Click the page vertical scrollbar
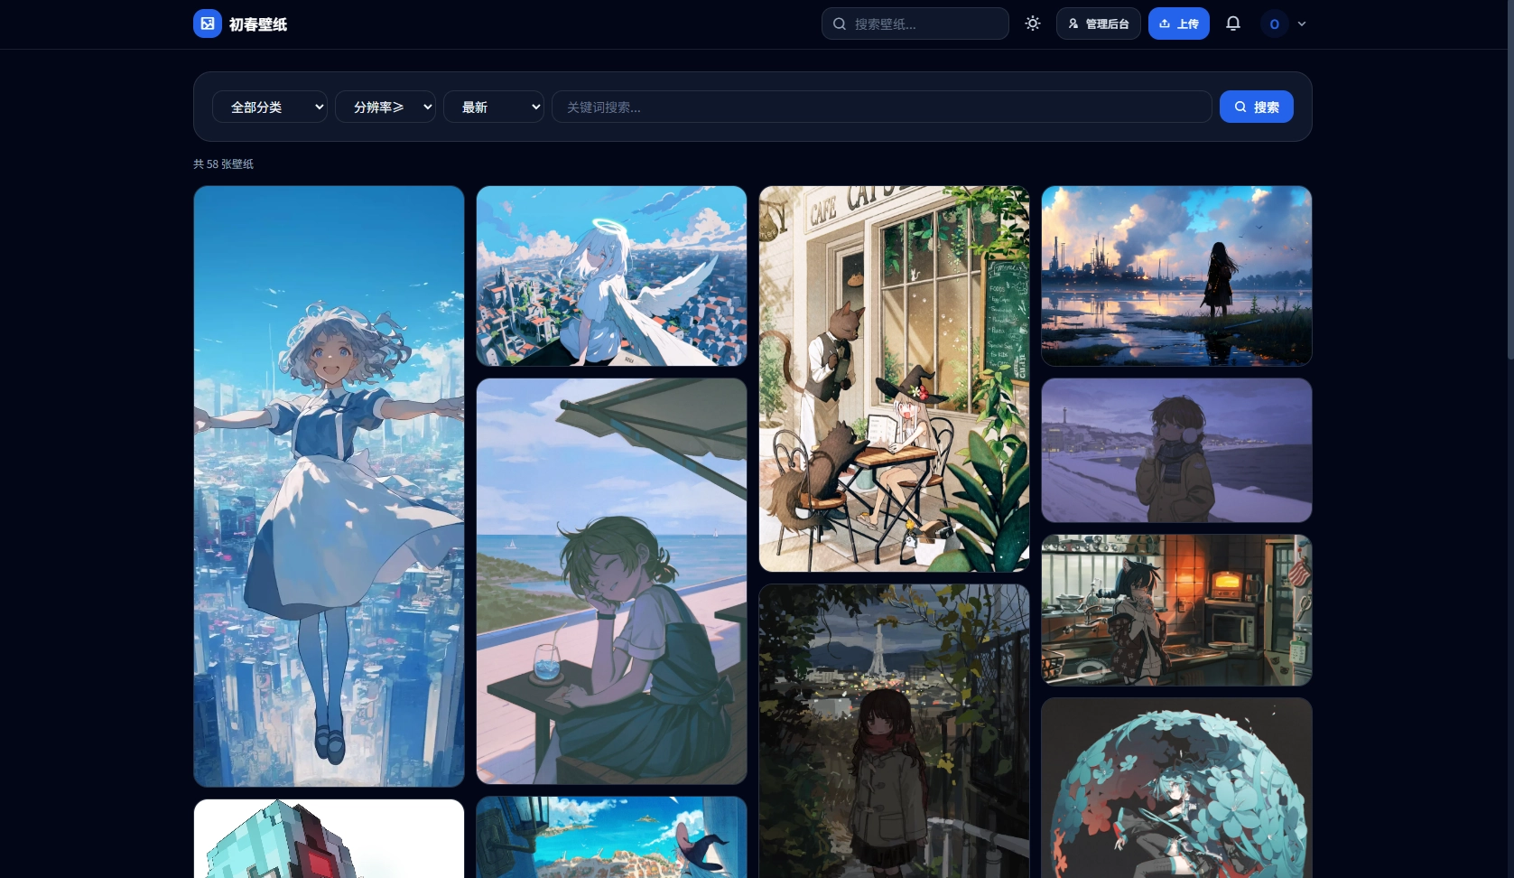The height and width of the screenshot is (878, 1514). click(x=1509, y=181)
